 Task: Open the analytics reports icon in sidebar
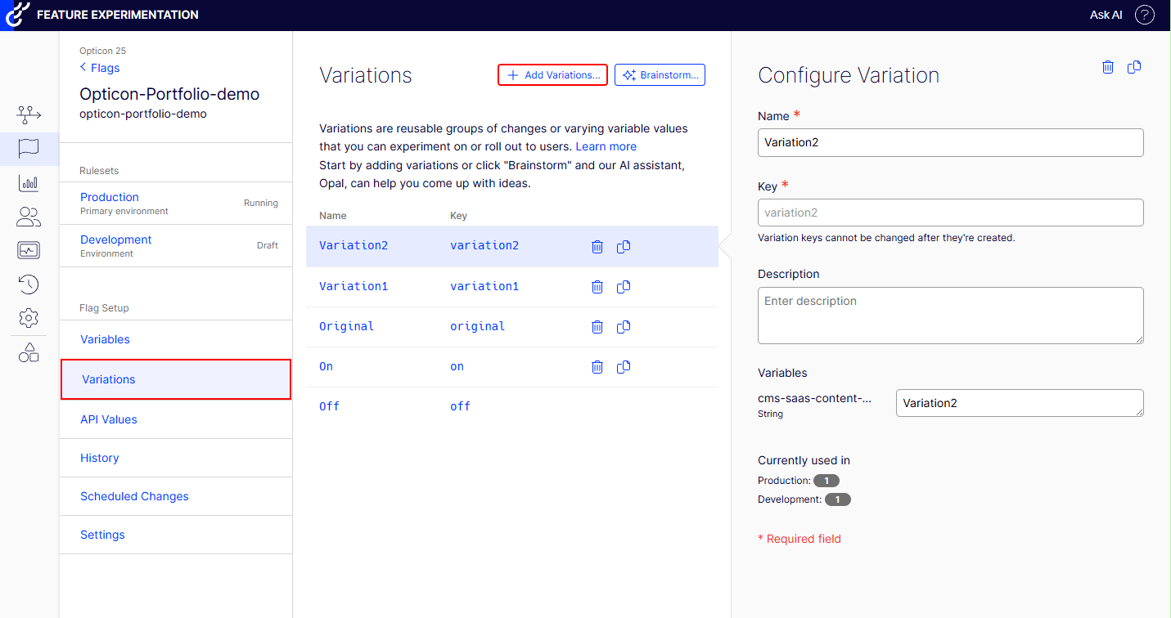(29, 182)
